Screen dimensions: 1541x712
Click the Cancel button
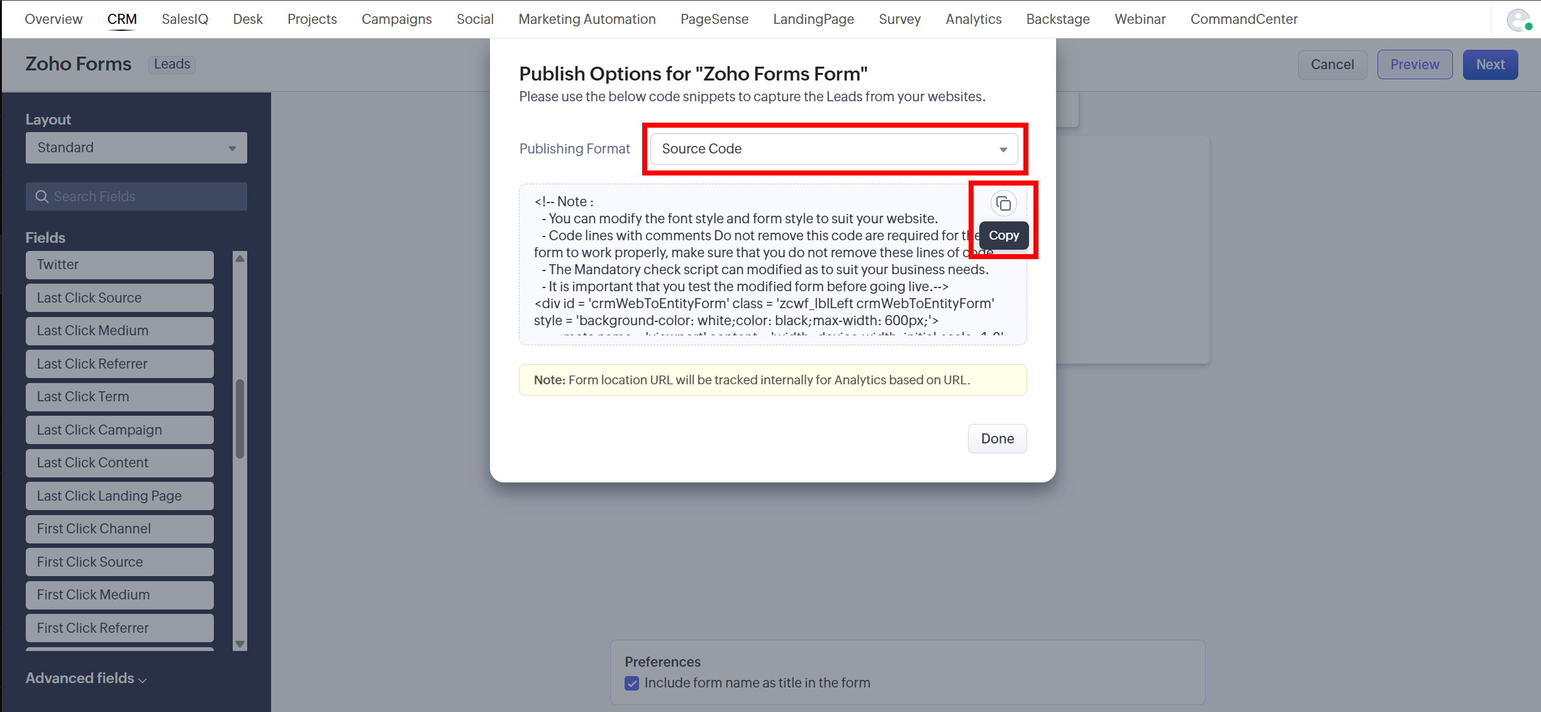coord(1332,65)
